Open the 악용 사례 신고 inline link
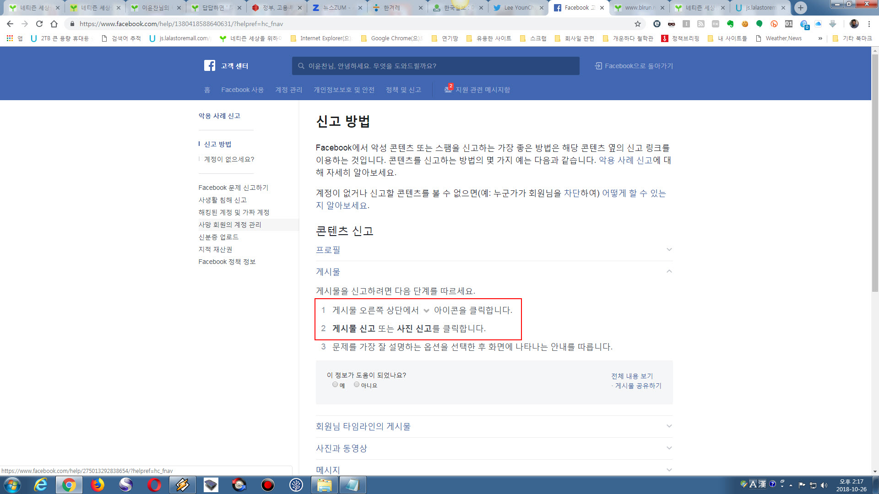The image size is (879, 494). tap(625, 160)
